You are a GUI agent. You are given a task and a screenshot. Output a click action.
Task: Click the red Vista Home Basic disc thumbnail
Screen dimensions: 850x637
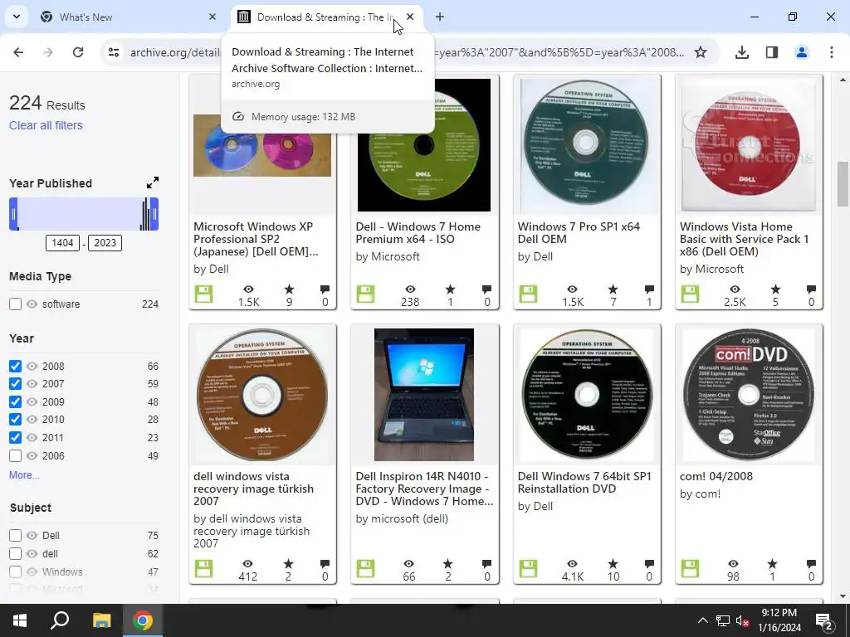click(x=749, y=144)
